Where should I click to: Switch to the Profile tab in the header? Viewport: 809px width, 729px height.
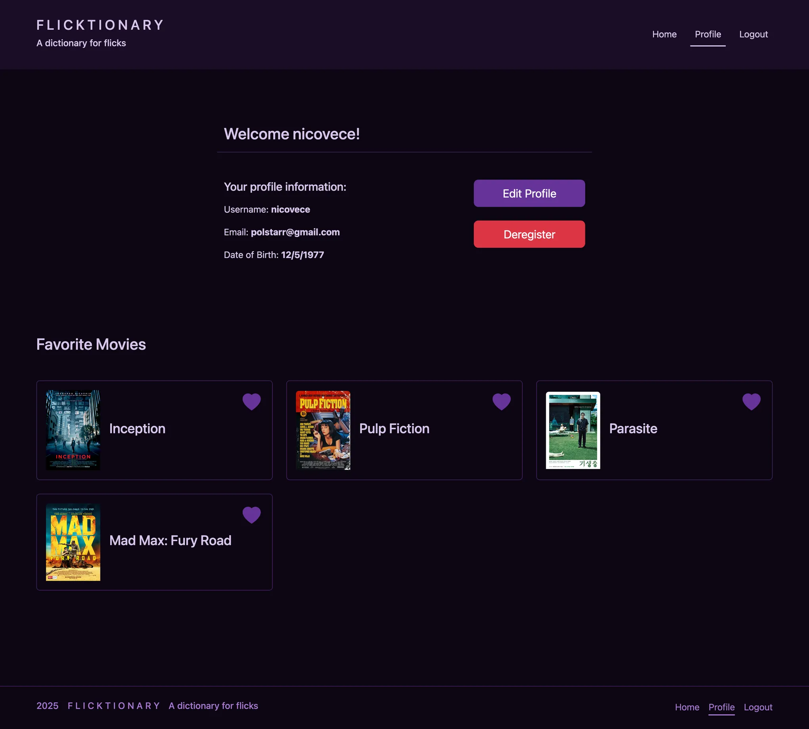707,34
